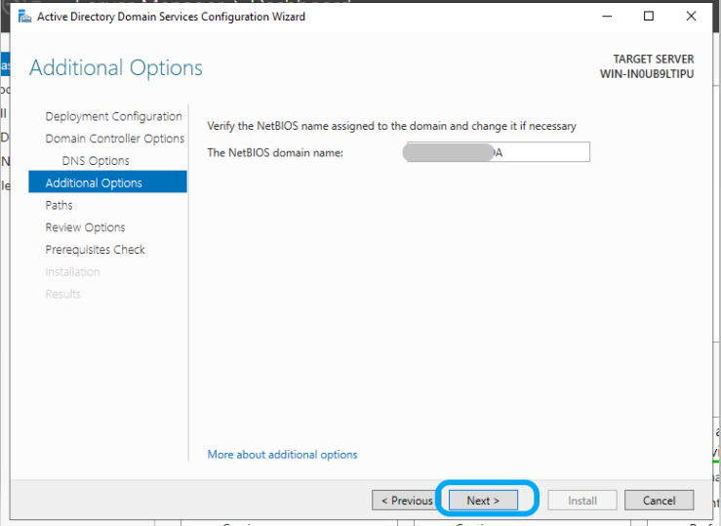Select Deployment Configuration step
Image resolution: width=721 pixels, height=526 pixels.
pos(113,116)
